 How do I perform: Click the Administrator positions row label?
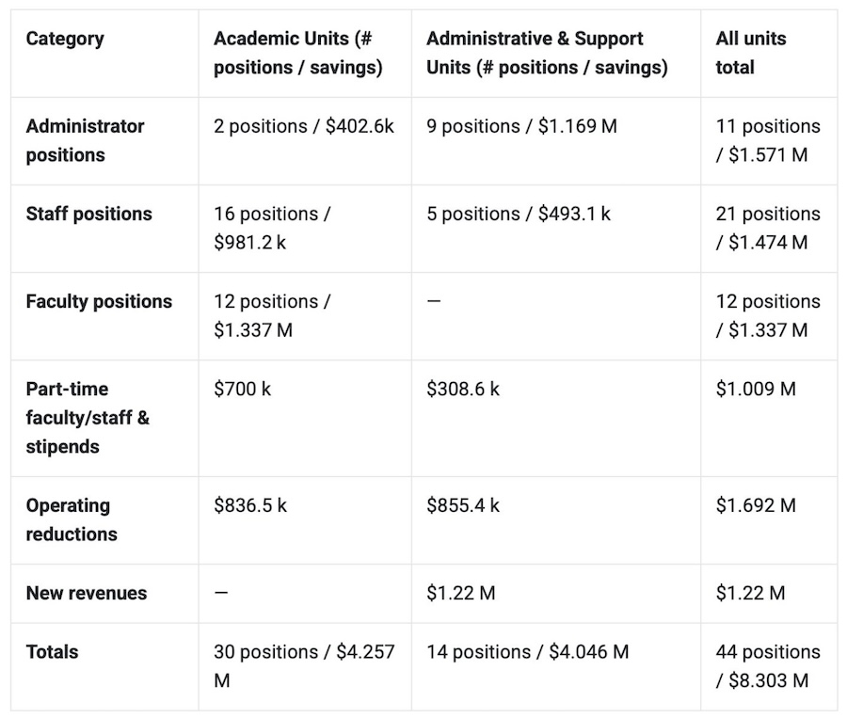(x=85, y=140)
